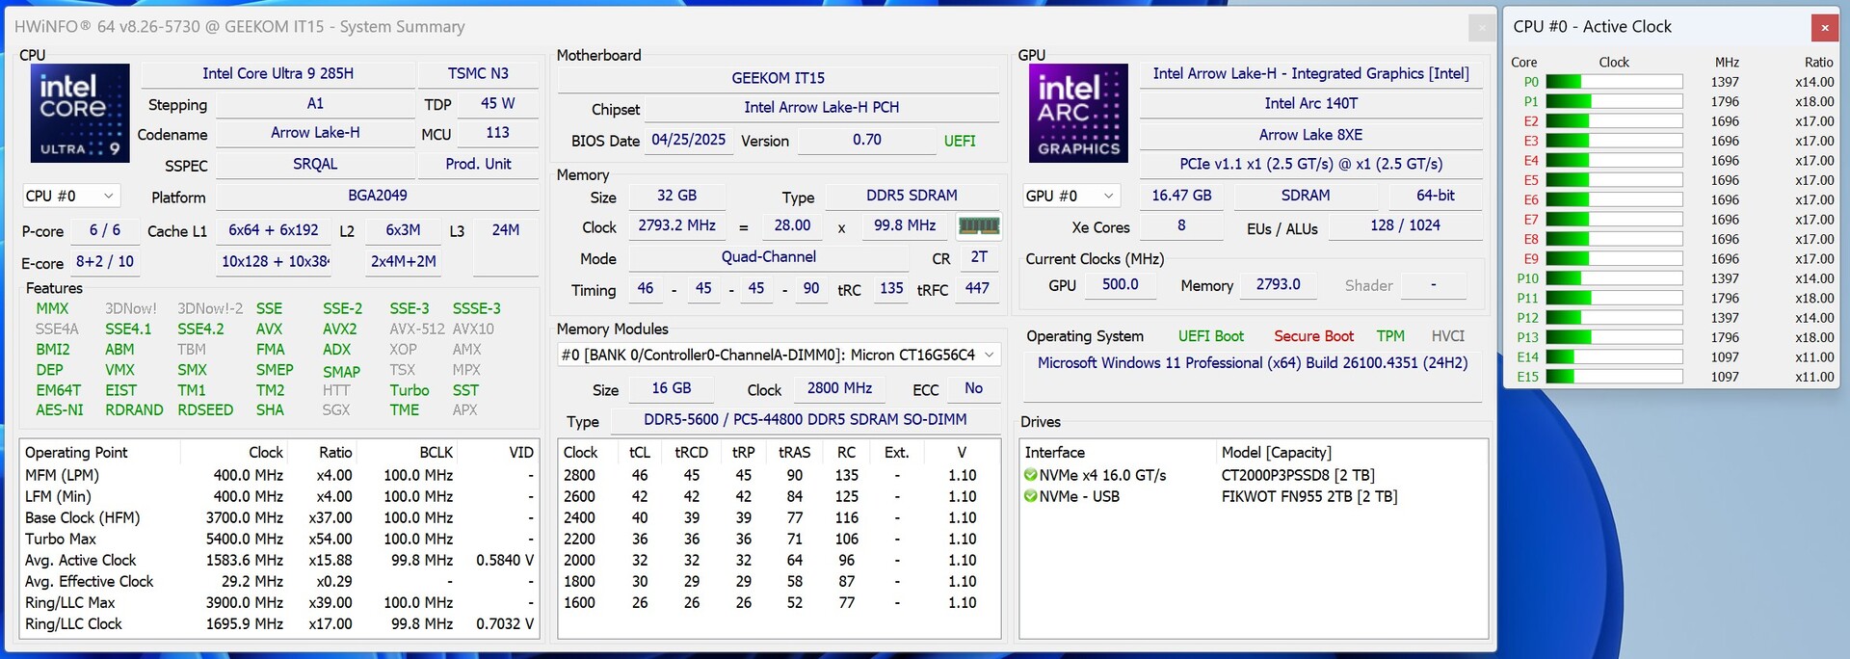Click the 24M L3 cache value
1850x659 pixels.
(x=506, y=229)
